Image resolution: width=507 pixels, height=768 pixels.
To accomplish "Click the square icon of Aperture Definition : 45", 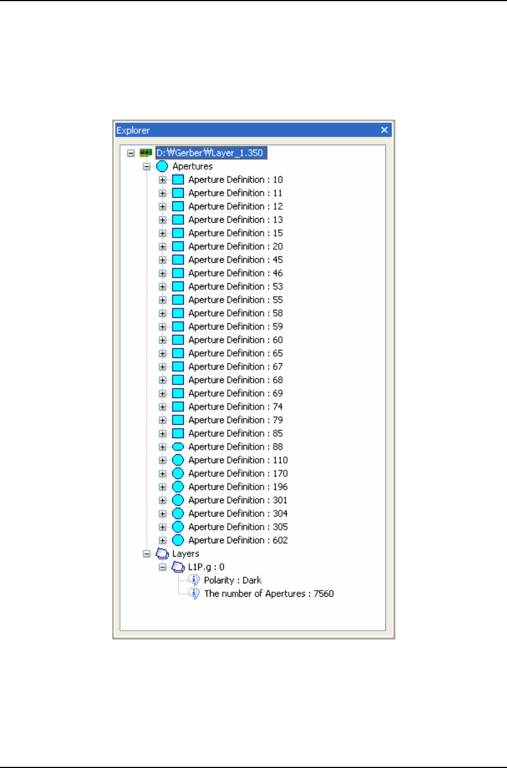I will pyautogui.click(x=178, y=260).
